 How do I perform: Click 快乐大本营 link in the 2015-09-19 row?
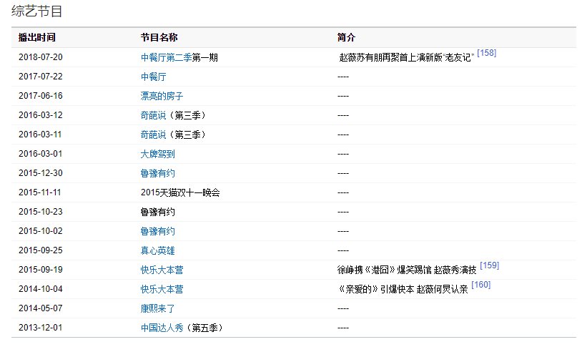tap(162, 270)
